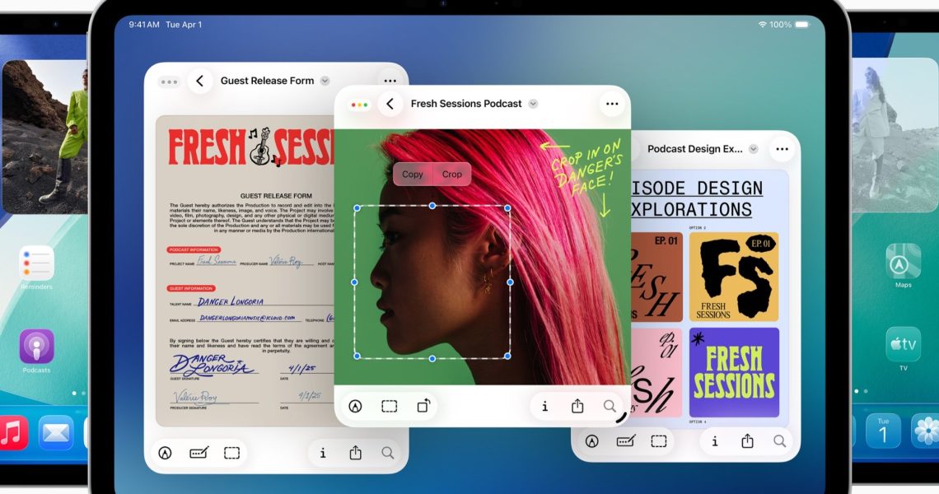Choose rectangular selection tool in Guest Release Form window
Viewport: 939px width, 494px height.
coord(231,454)
